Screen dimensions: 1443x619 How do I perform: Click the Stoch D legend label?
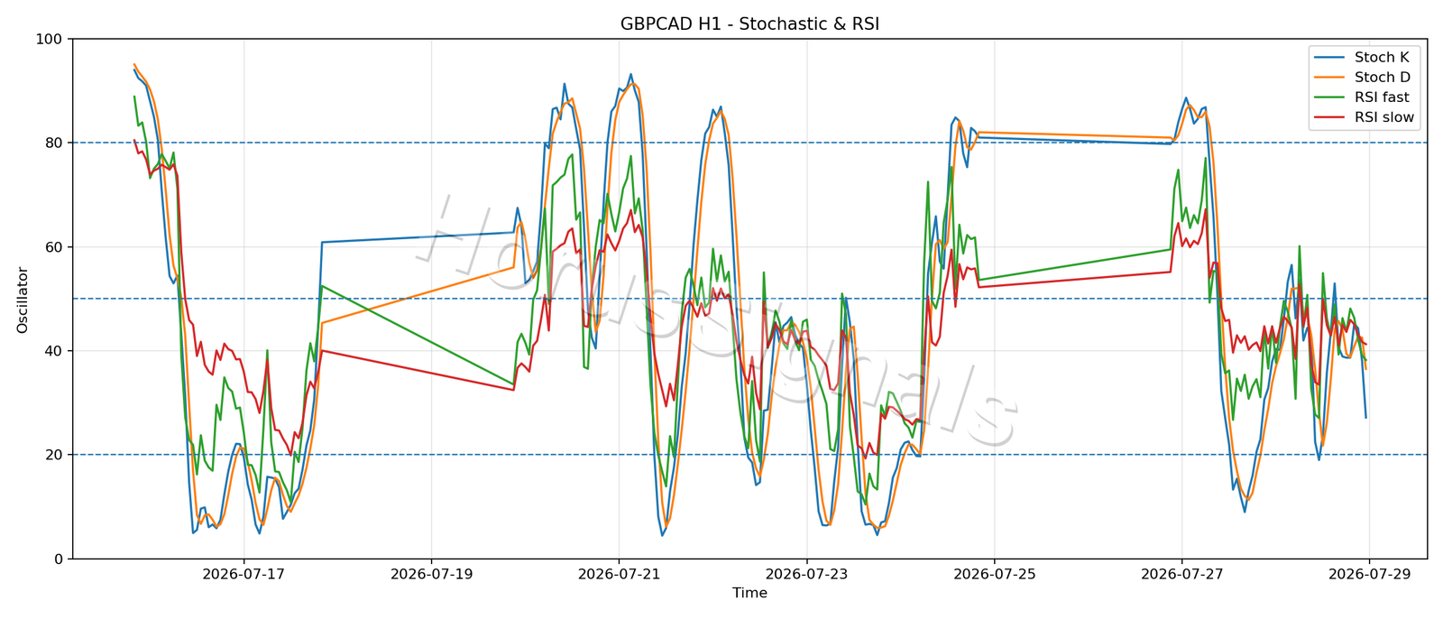1382,78
